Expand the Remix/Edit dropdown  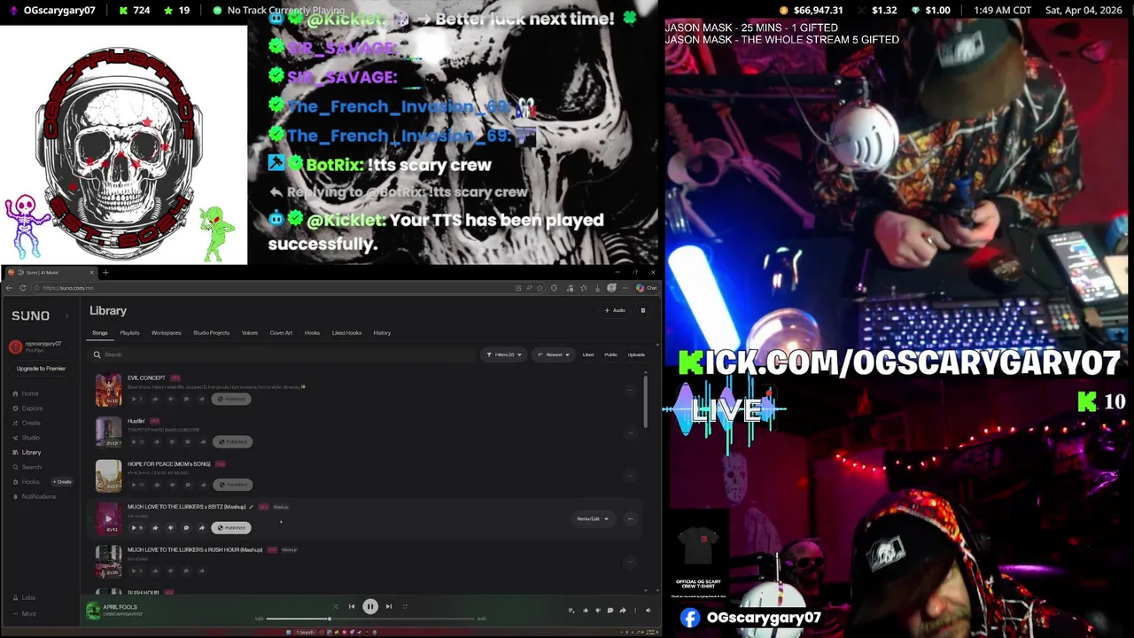594,518
